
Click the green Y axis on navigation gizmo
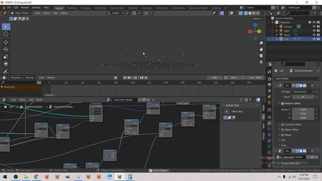pos(259,31)
